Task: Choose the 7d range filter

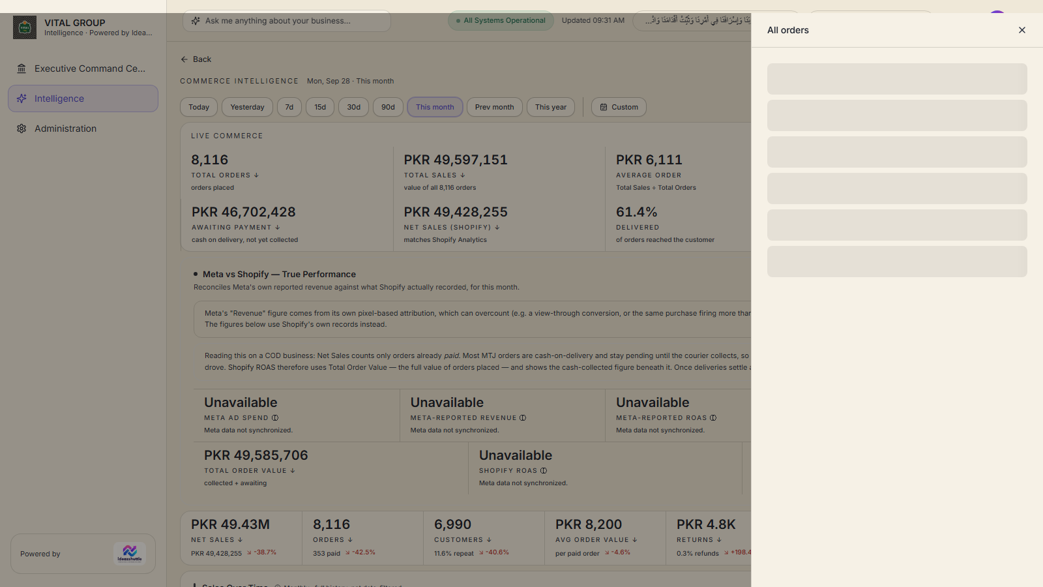Action: (x=289, y=107)
